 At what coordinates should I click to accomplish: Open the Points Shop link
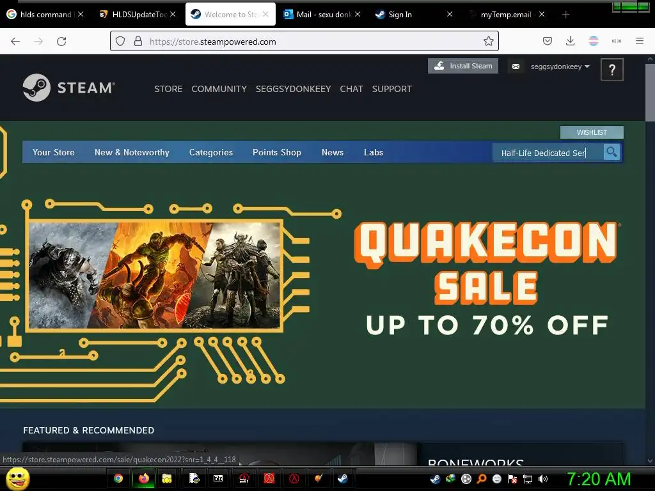tap(276, 152)
